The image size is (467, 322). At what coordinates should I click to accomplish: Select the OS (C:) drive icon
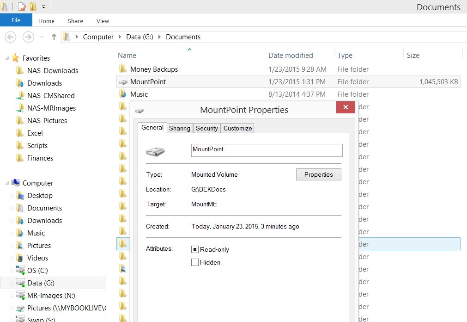(20, 271)
